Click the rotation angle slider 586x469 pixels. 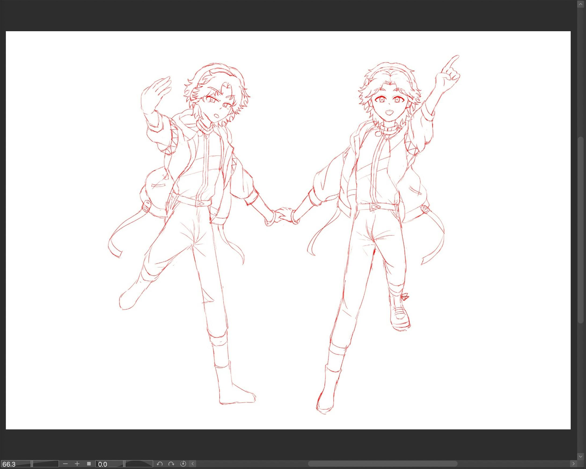(139, 464)
